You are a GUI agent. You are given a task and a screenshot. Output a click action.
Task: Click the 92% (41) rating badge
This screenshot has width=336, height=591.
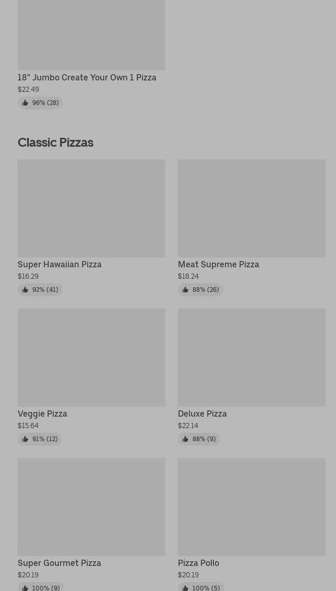(x=40, y=290)
